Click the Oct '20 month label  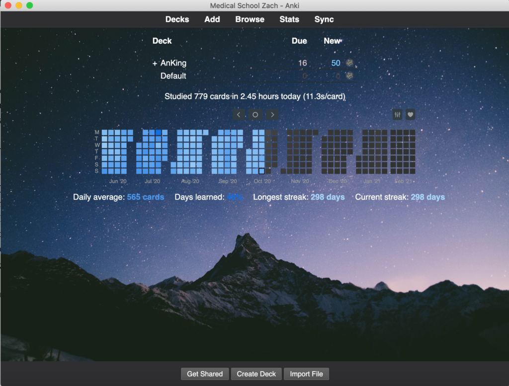pos(262,181)
